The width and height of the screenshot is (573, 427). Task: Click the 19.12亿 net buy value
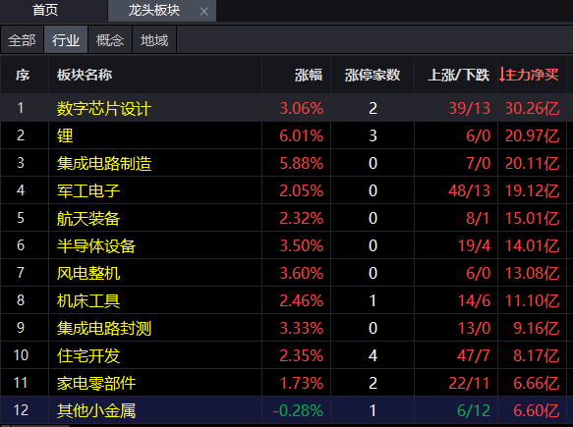(532, 190)
